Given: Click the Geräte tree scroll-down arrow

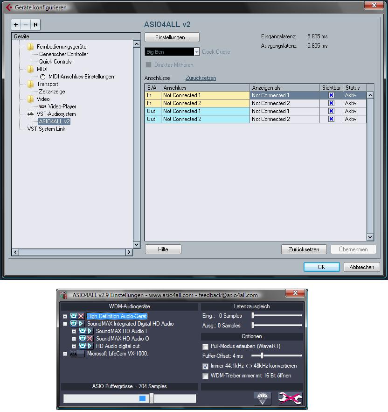Looking at the screenshot, I should click(137, 245).
